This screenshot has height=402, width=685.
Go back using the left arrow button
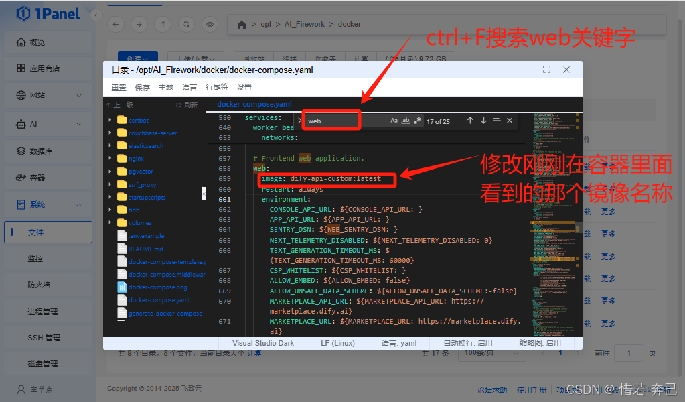(116, 25)
